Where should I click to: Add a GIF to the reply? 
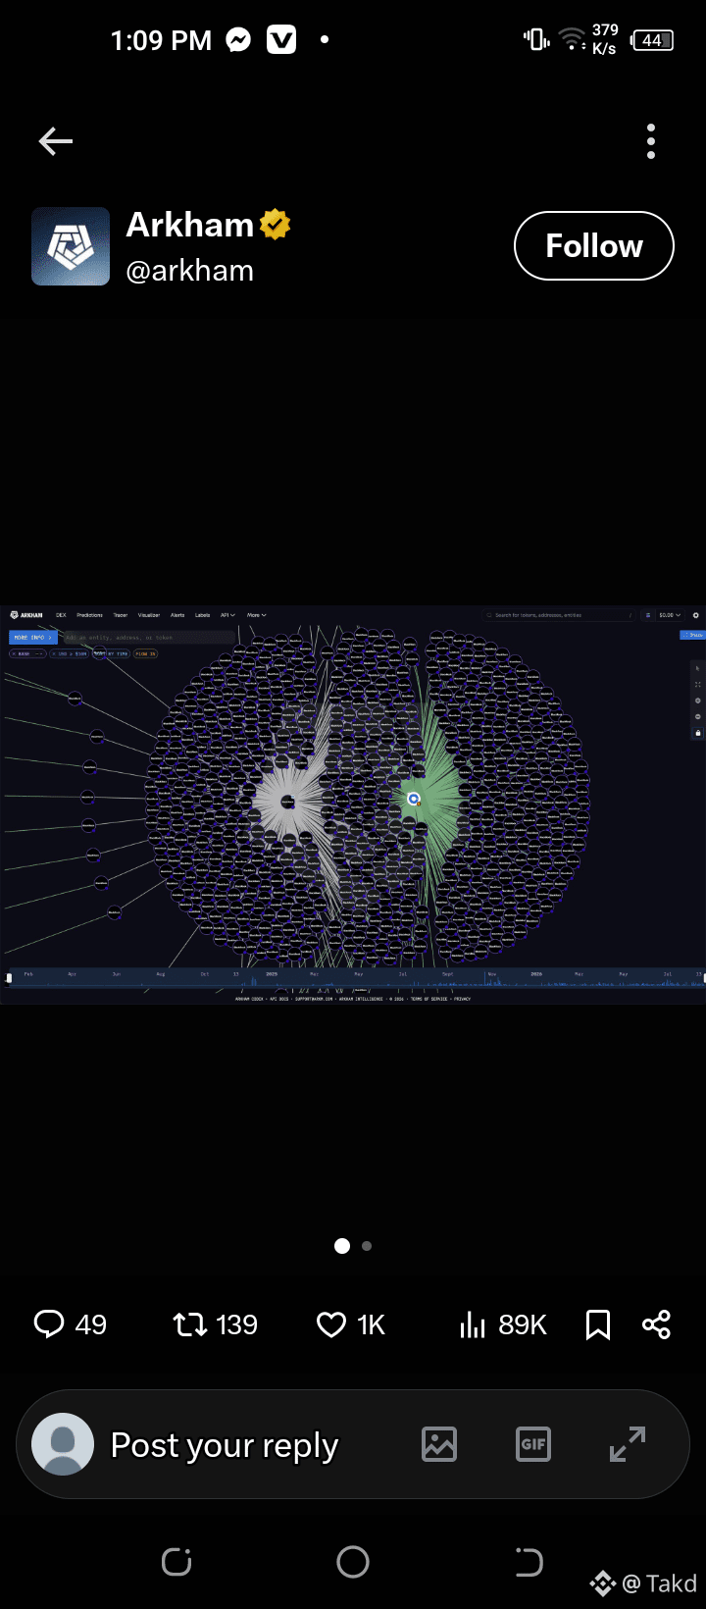pyautogui.click(x=533, y=1444)
